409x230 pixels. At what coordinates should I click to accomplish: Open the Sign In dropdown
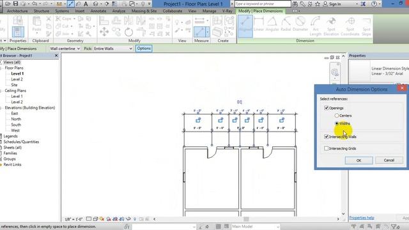(x=357, y=4)
